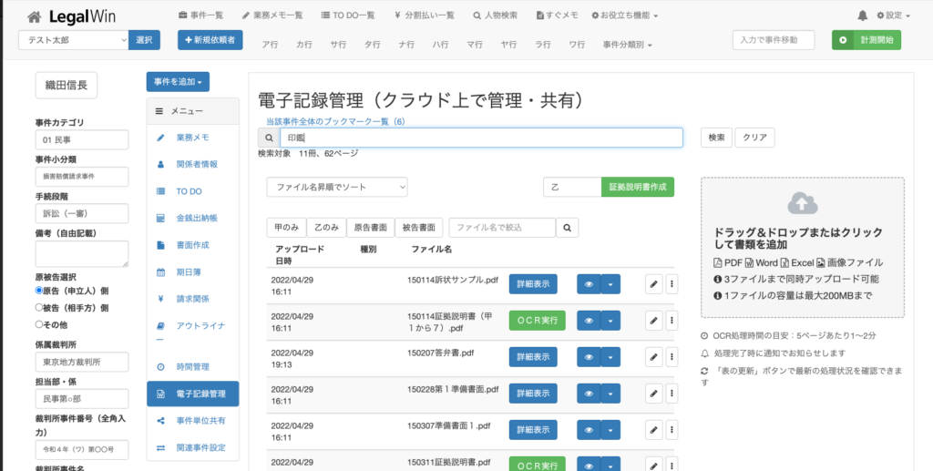The height and width of the screenshot is (471, 933).
Task: Expand the 事件を追加 dropdown button
Action: 178,82
